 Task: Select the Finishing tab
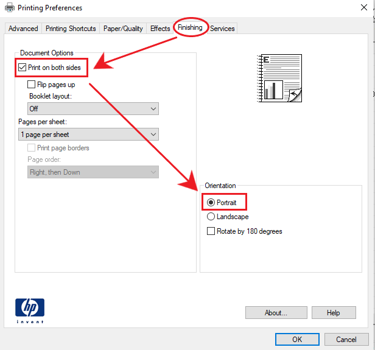pos(190,27)
